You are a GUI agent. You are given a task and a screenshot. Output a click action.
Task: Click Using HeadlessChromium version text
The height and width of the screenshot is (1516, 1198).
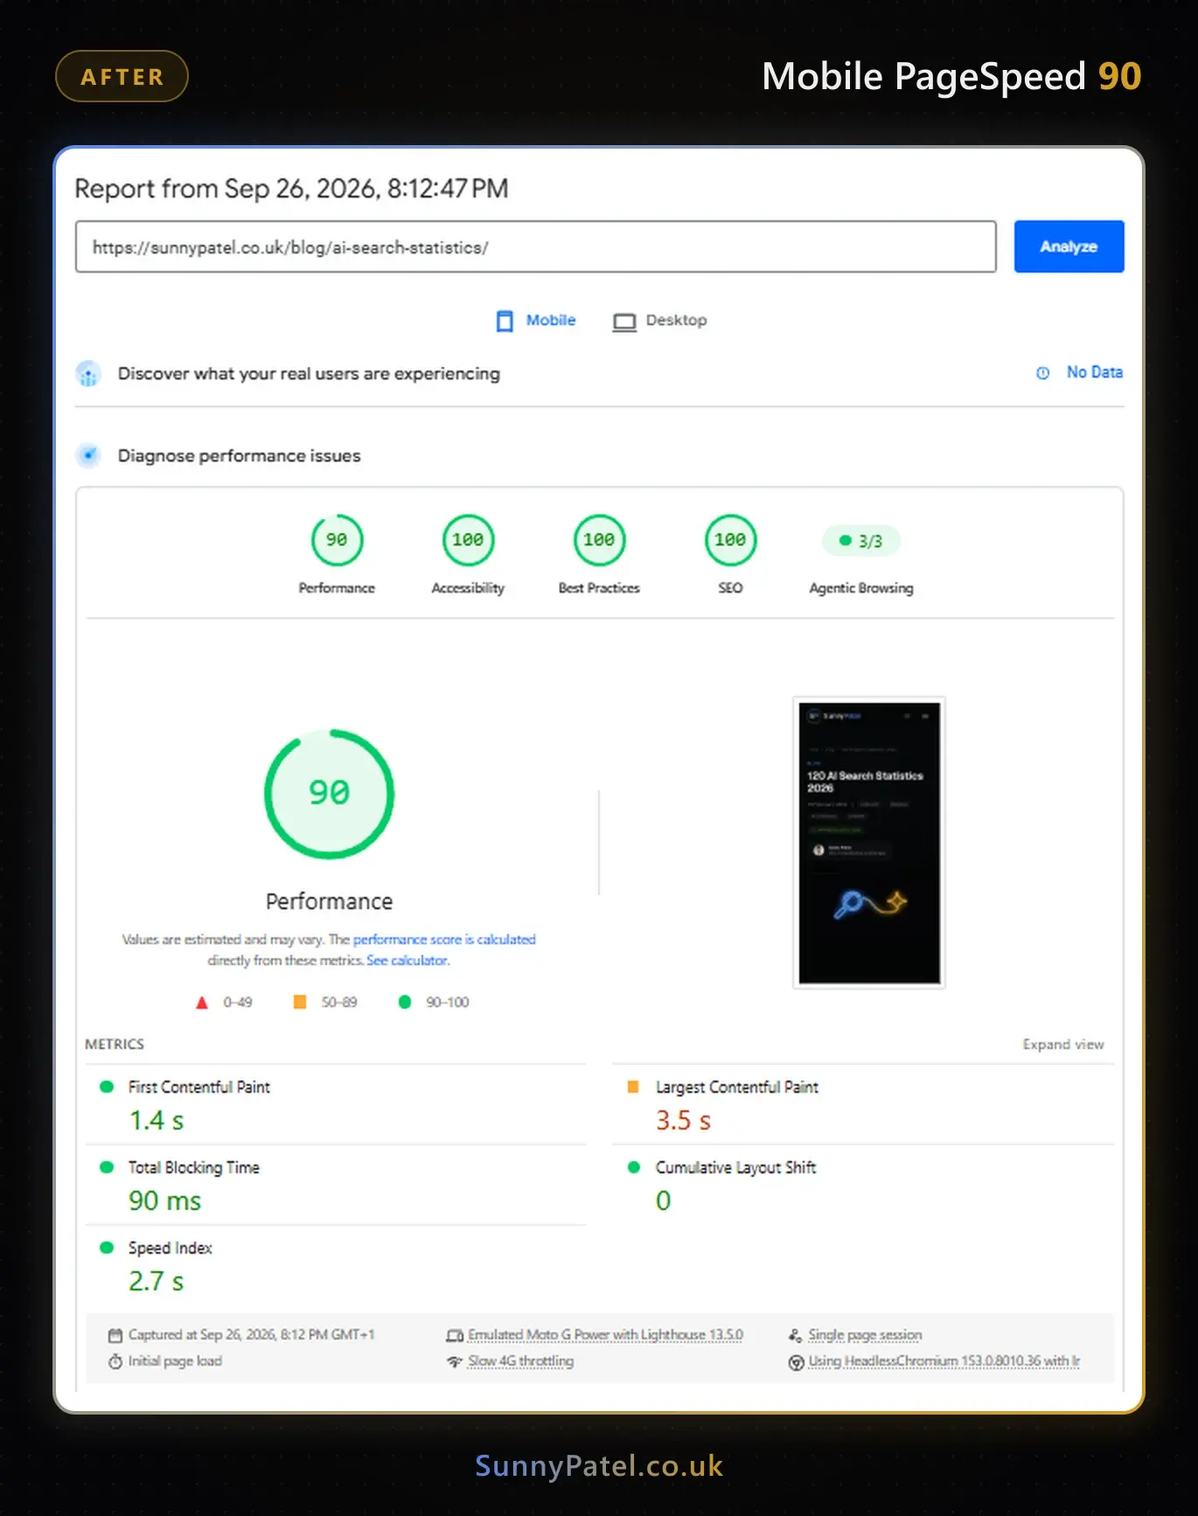pyautogui.click(x=944, y=1361)
